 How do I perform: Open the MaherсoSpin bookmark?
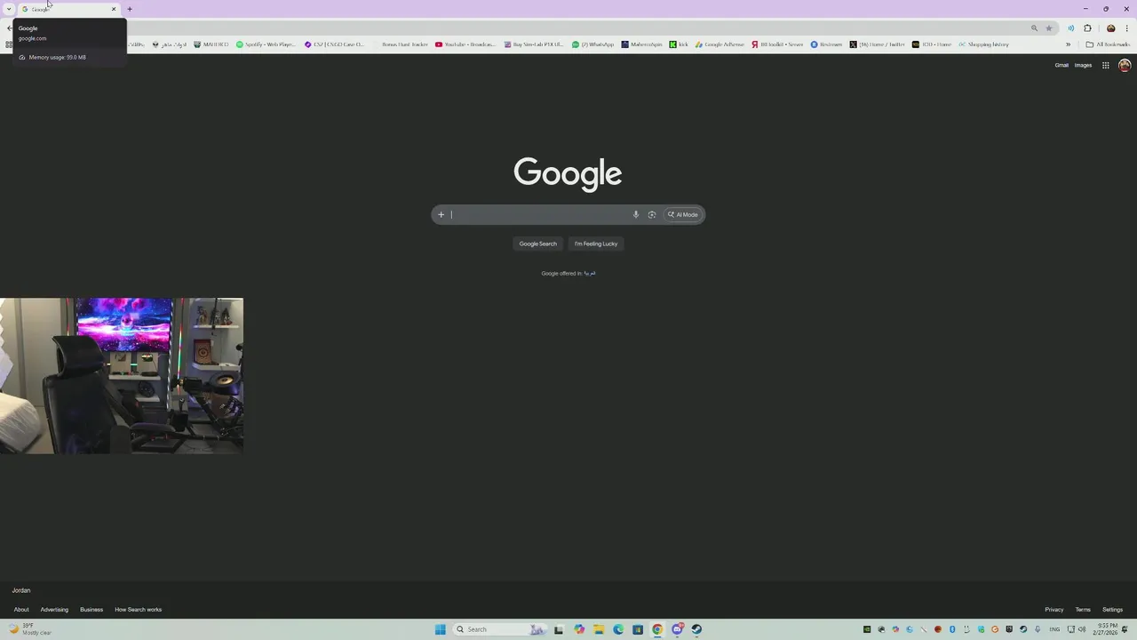(x=642, y=44)
